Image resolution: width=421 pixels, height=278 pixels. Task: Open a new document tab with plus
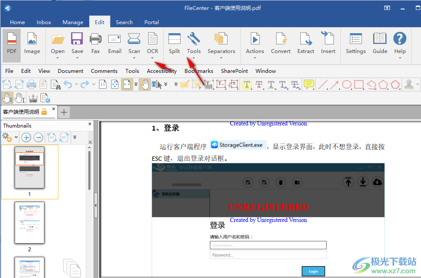tap(64, 112)
